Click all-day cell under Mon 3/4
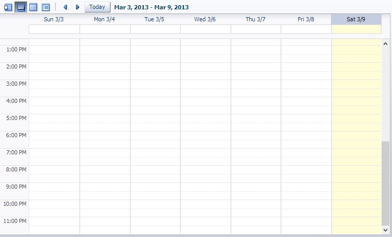Viewport: 392px width, 237px height. (x=105, y=29)
